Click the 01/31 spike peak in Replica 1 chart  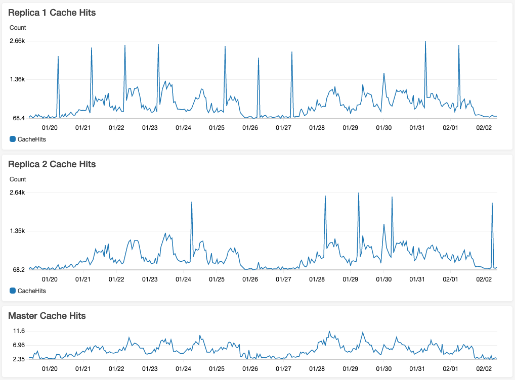[425, 41]
